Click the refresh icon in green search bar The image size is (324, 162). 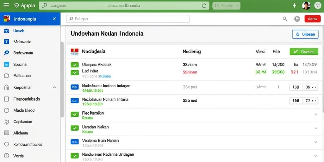(204, 6)
